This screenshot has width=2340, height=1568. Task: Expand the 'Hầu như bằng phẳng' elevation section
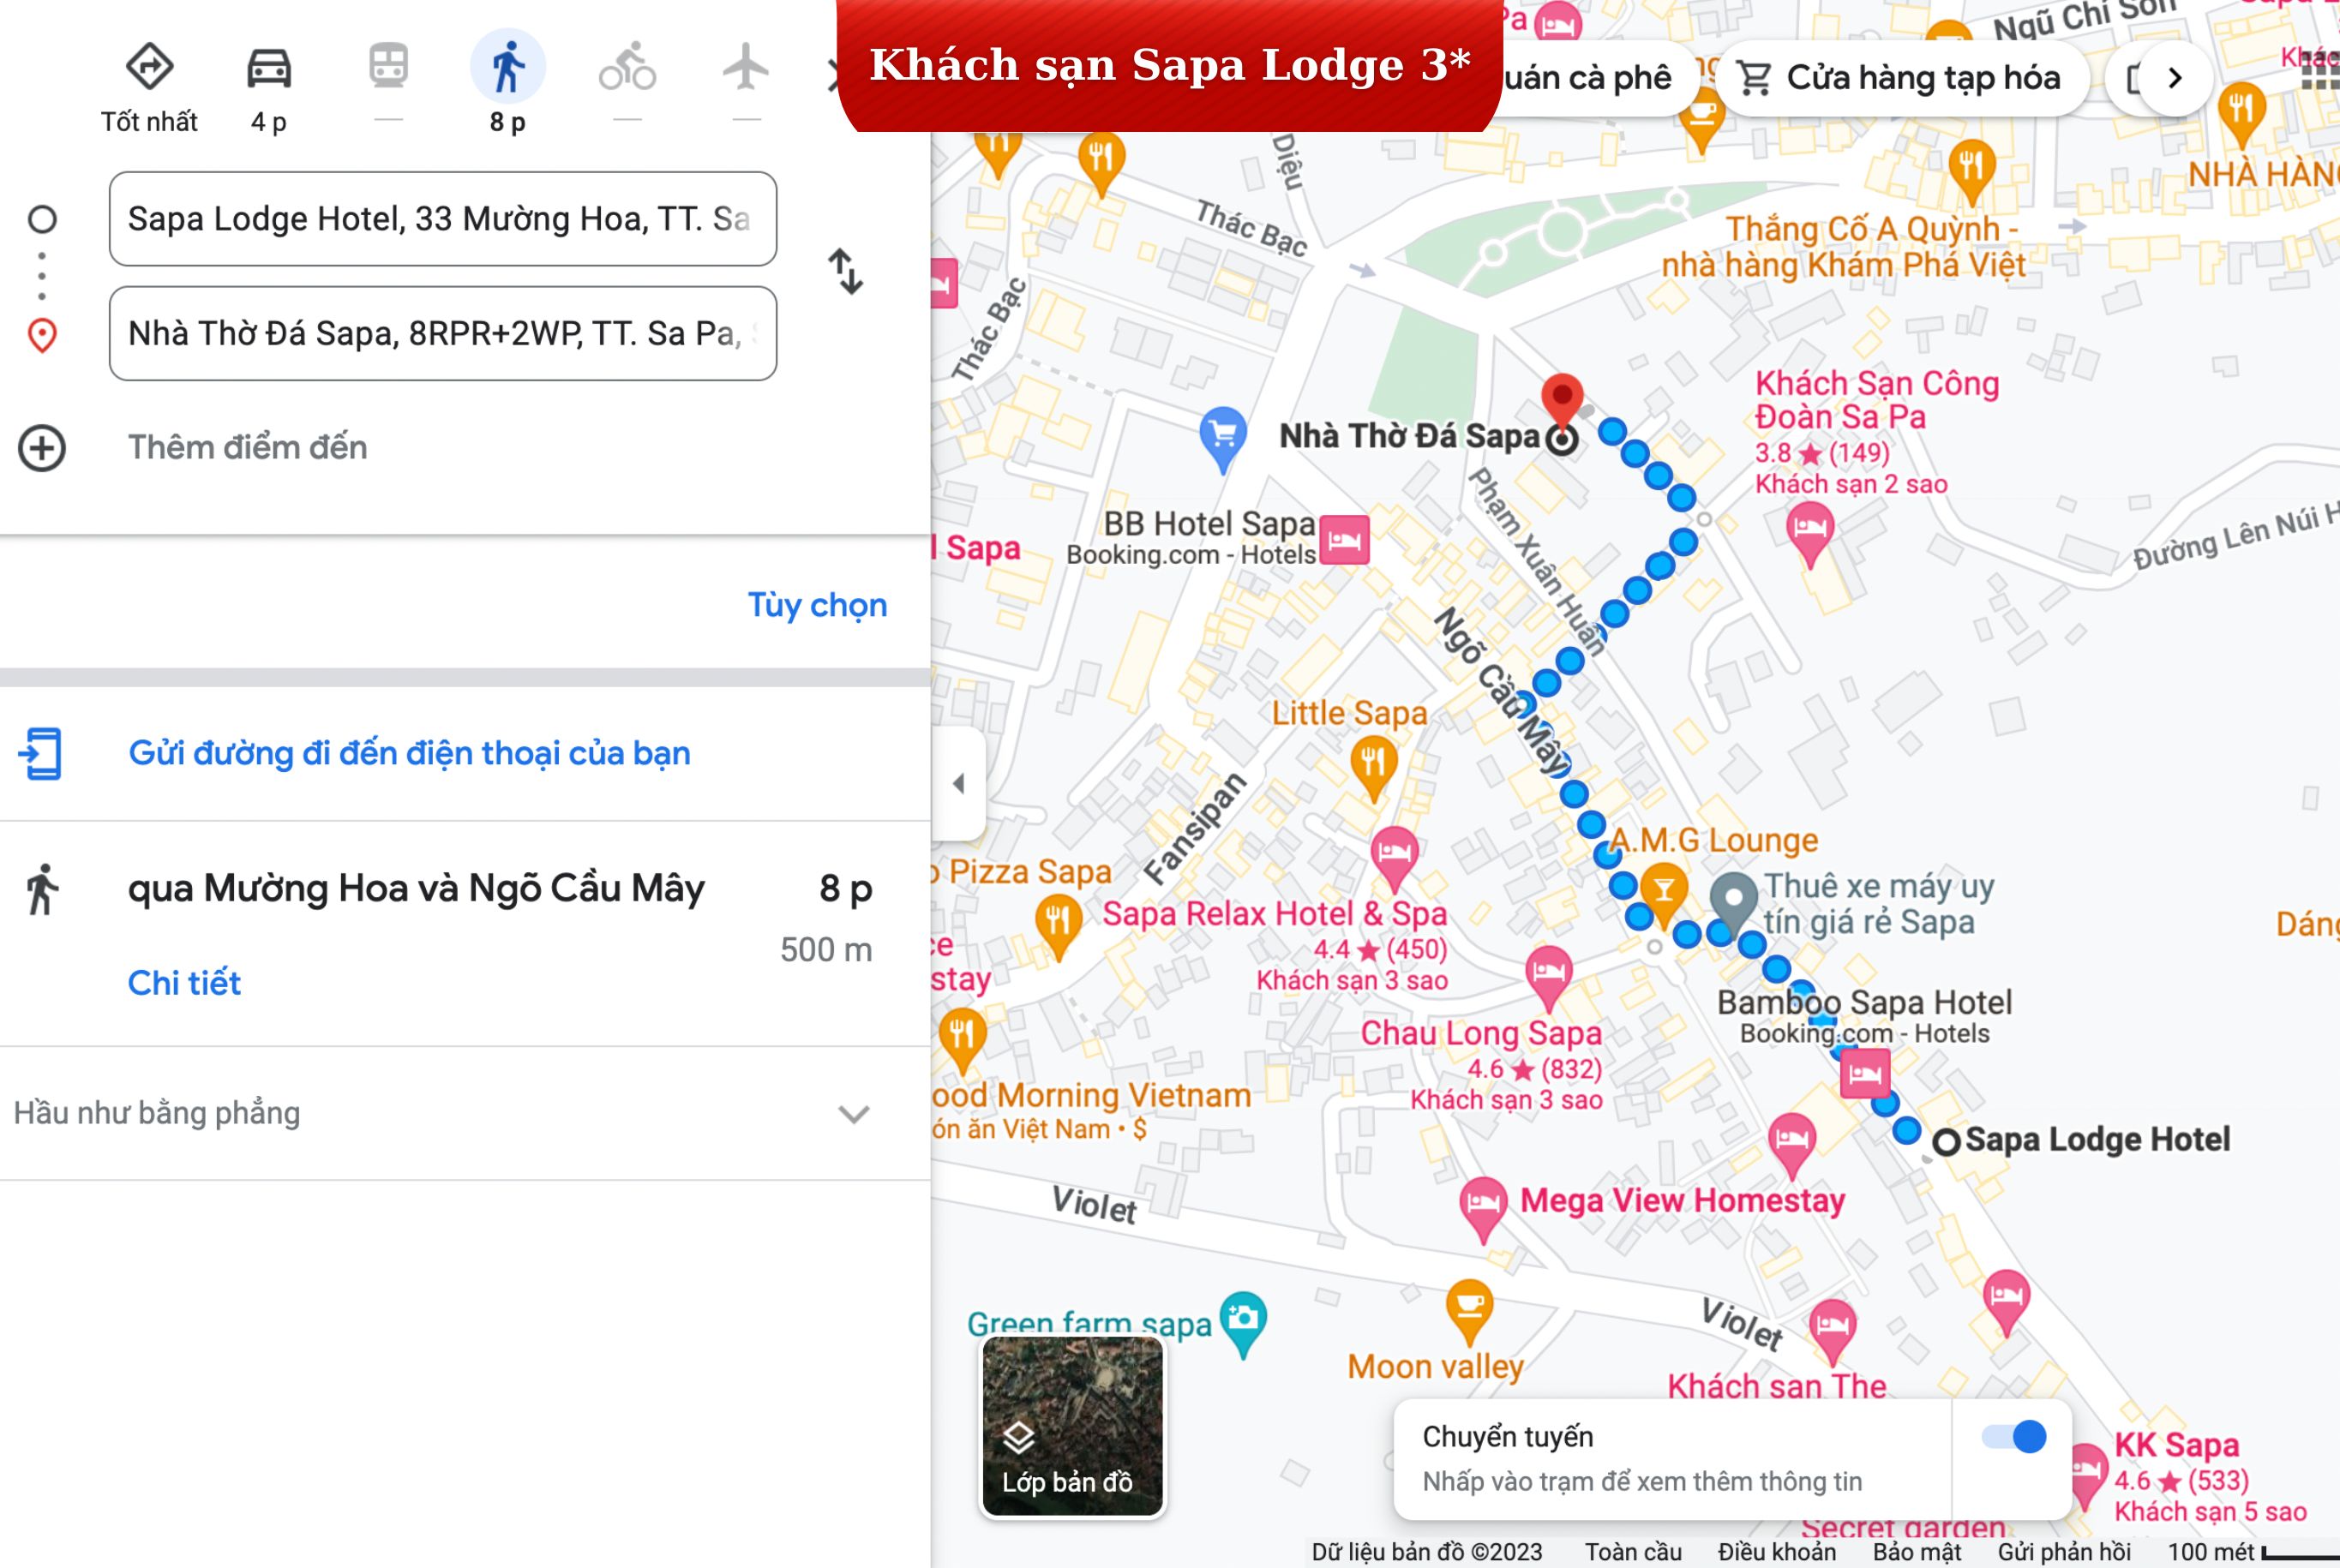854,1114
